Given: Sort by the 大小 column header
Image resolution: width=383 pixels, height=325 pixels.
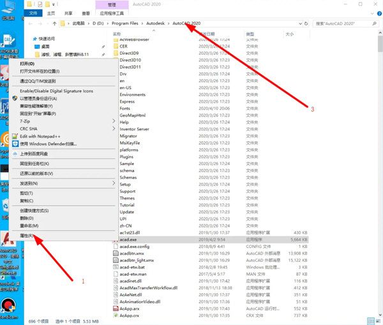Looking at the screenshot, I should 290,34.
